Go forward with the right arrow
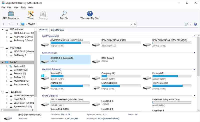 click(x=9, y=24)
